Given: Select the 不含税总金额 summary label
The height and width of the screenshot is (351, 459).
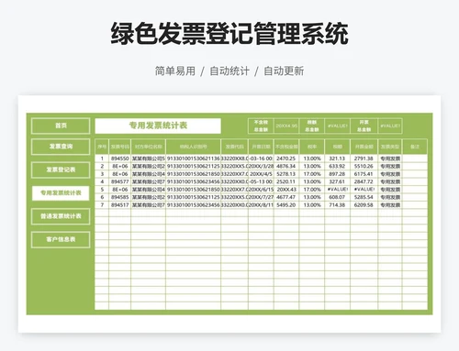Looking at the screenshot, I should [x=261, y=126].
